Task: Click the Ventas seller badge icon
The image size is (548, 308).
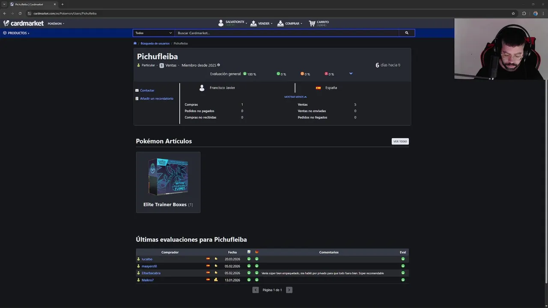Action: click(161, 65)
